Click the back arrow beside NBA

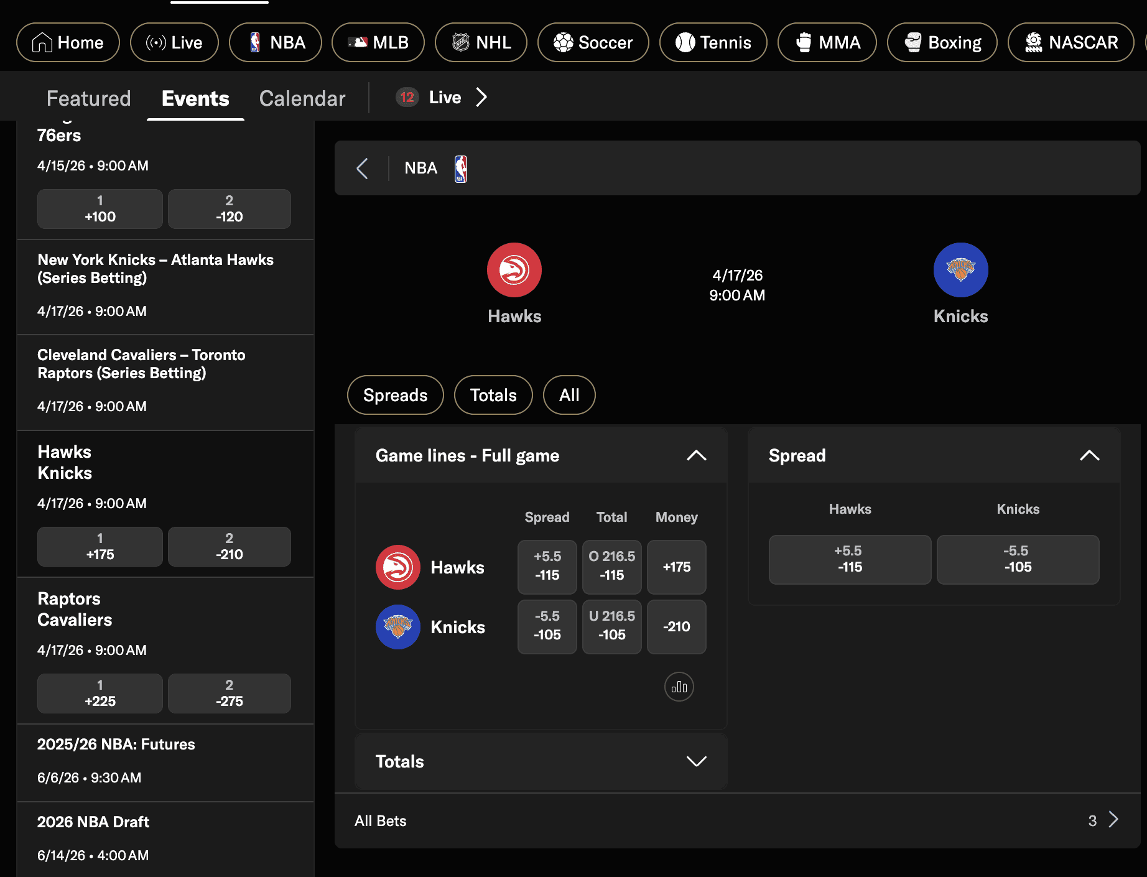point(363,168)
